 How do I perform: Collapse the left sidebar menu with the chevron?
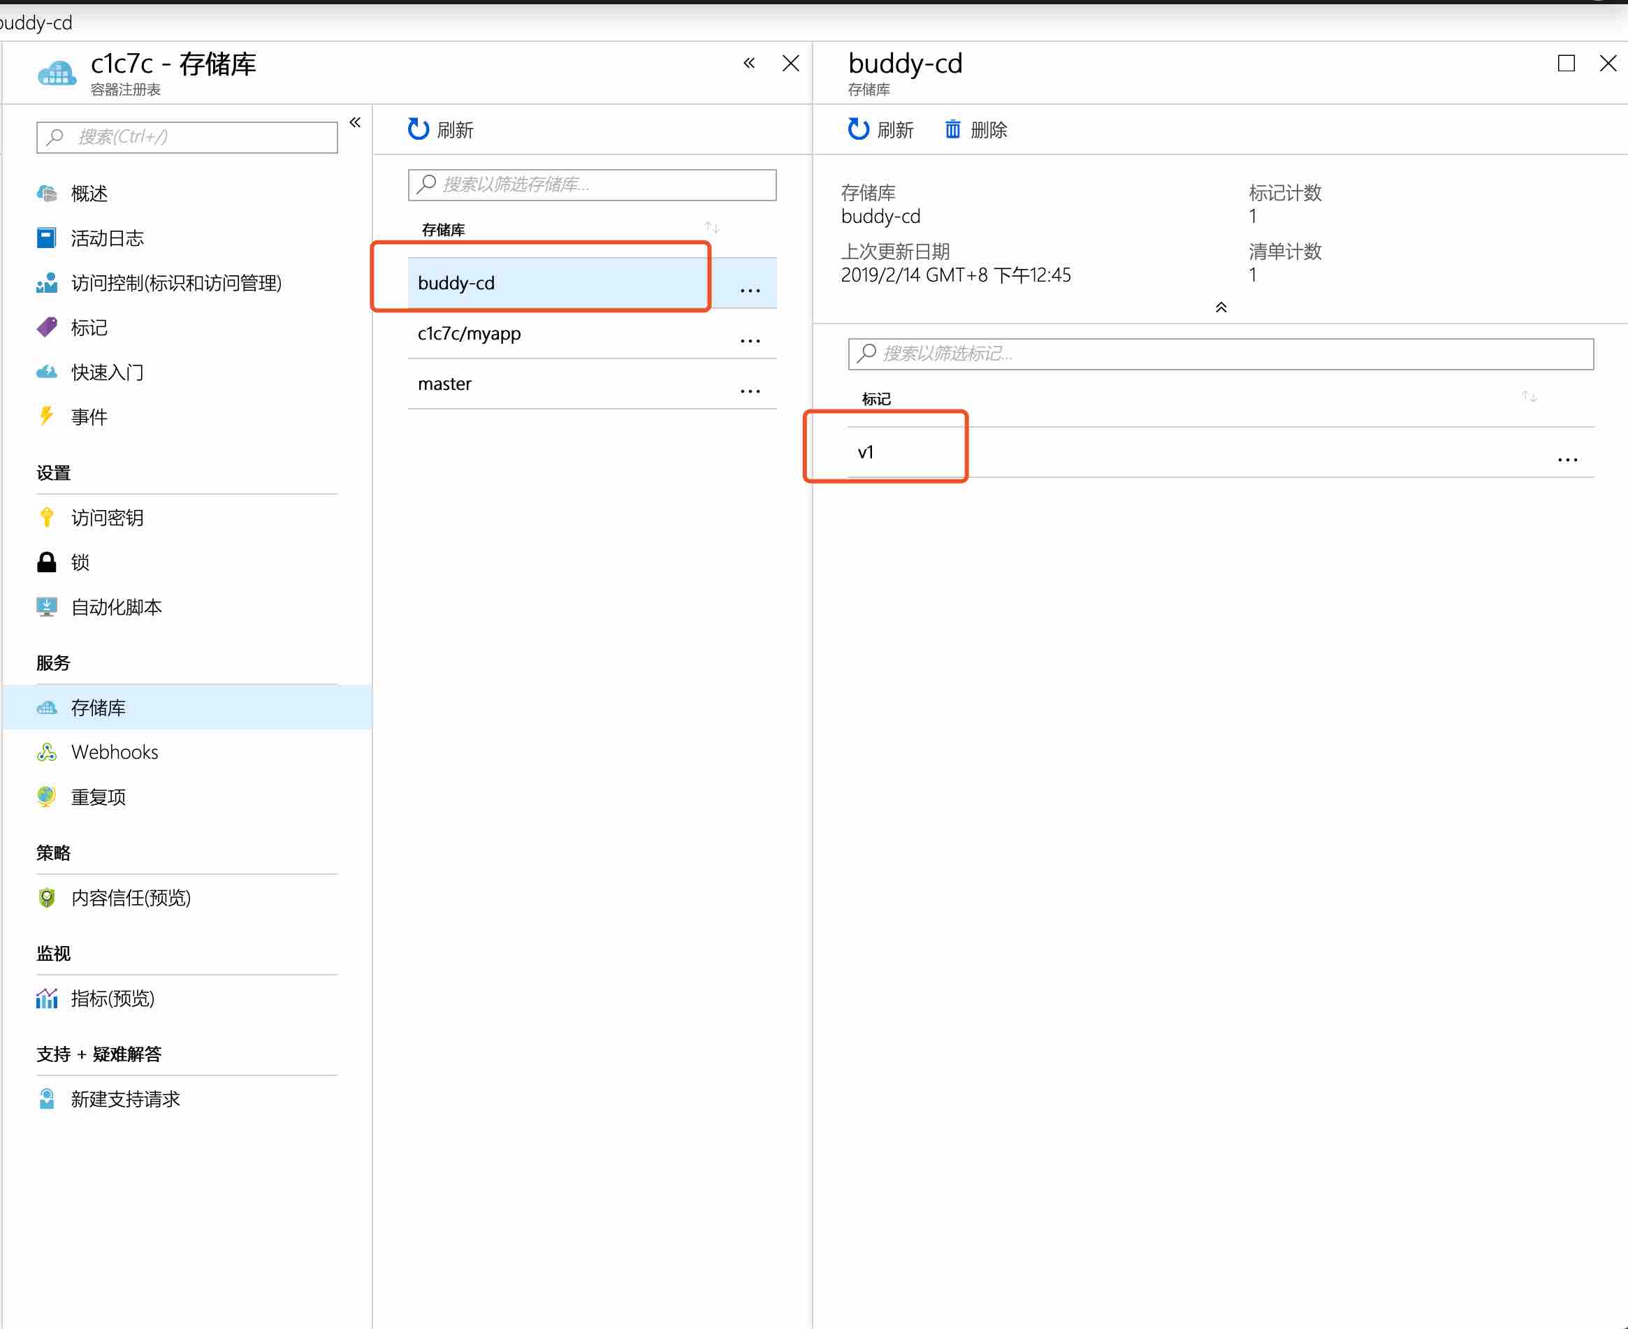pyautogui.click(x=355, y=122)
